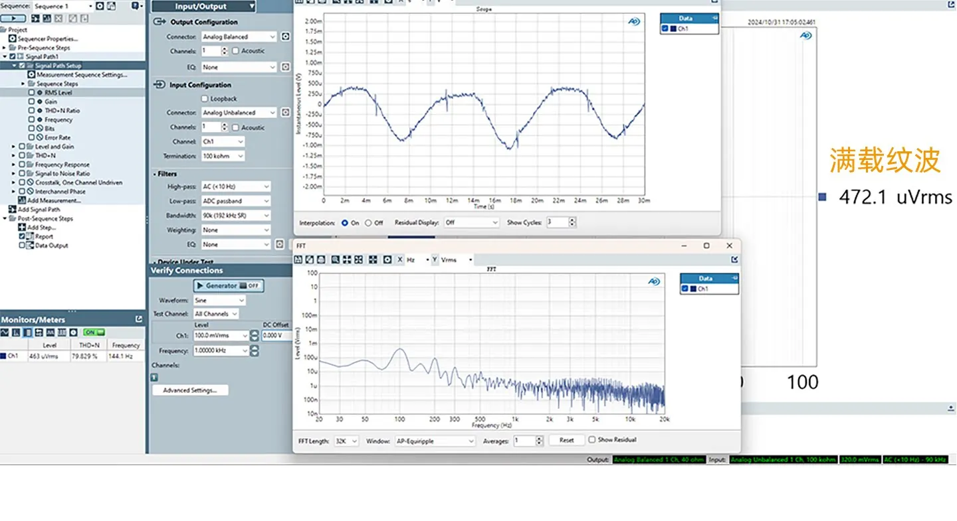Screen dimensions: 957x521
Task: Run the sequence with the play button
Action: (x=13, y=19)
